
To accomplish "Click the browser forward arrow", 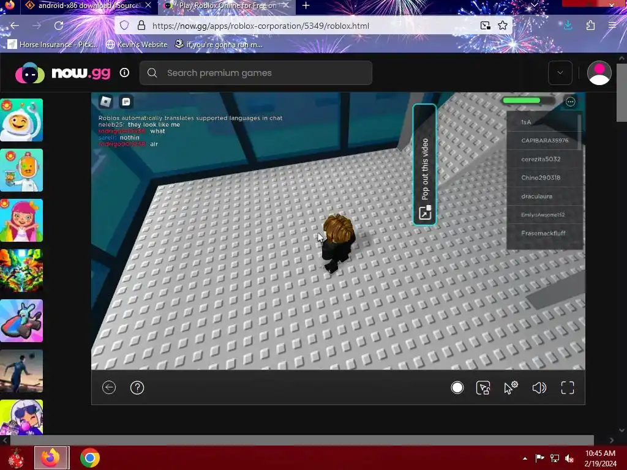I will (x=37, y=26).
